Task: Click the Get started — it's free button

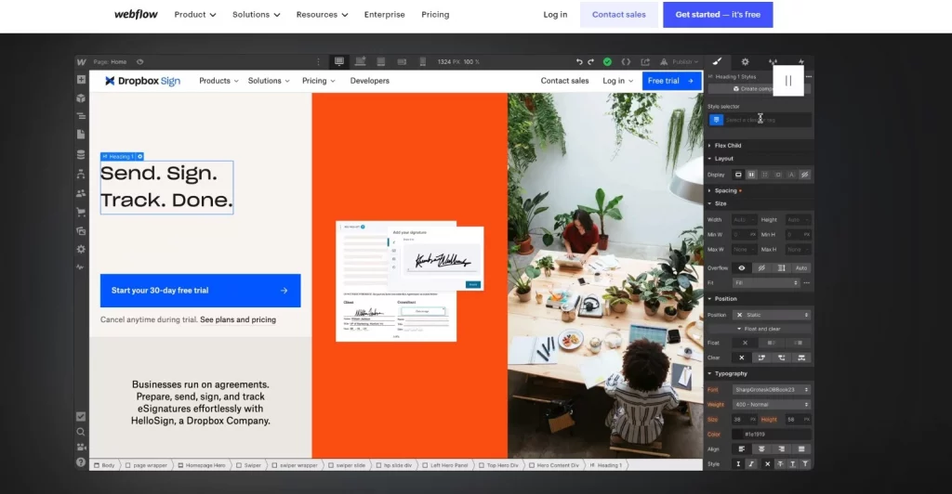Action: point(718,15)
